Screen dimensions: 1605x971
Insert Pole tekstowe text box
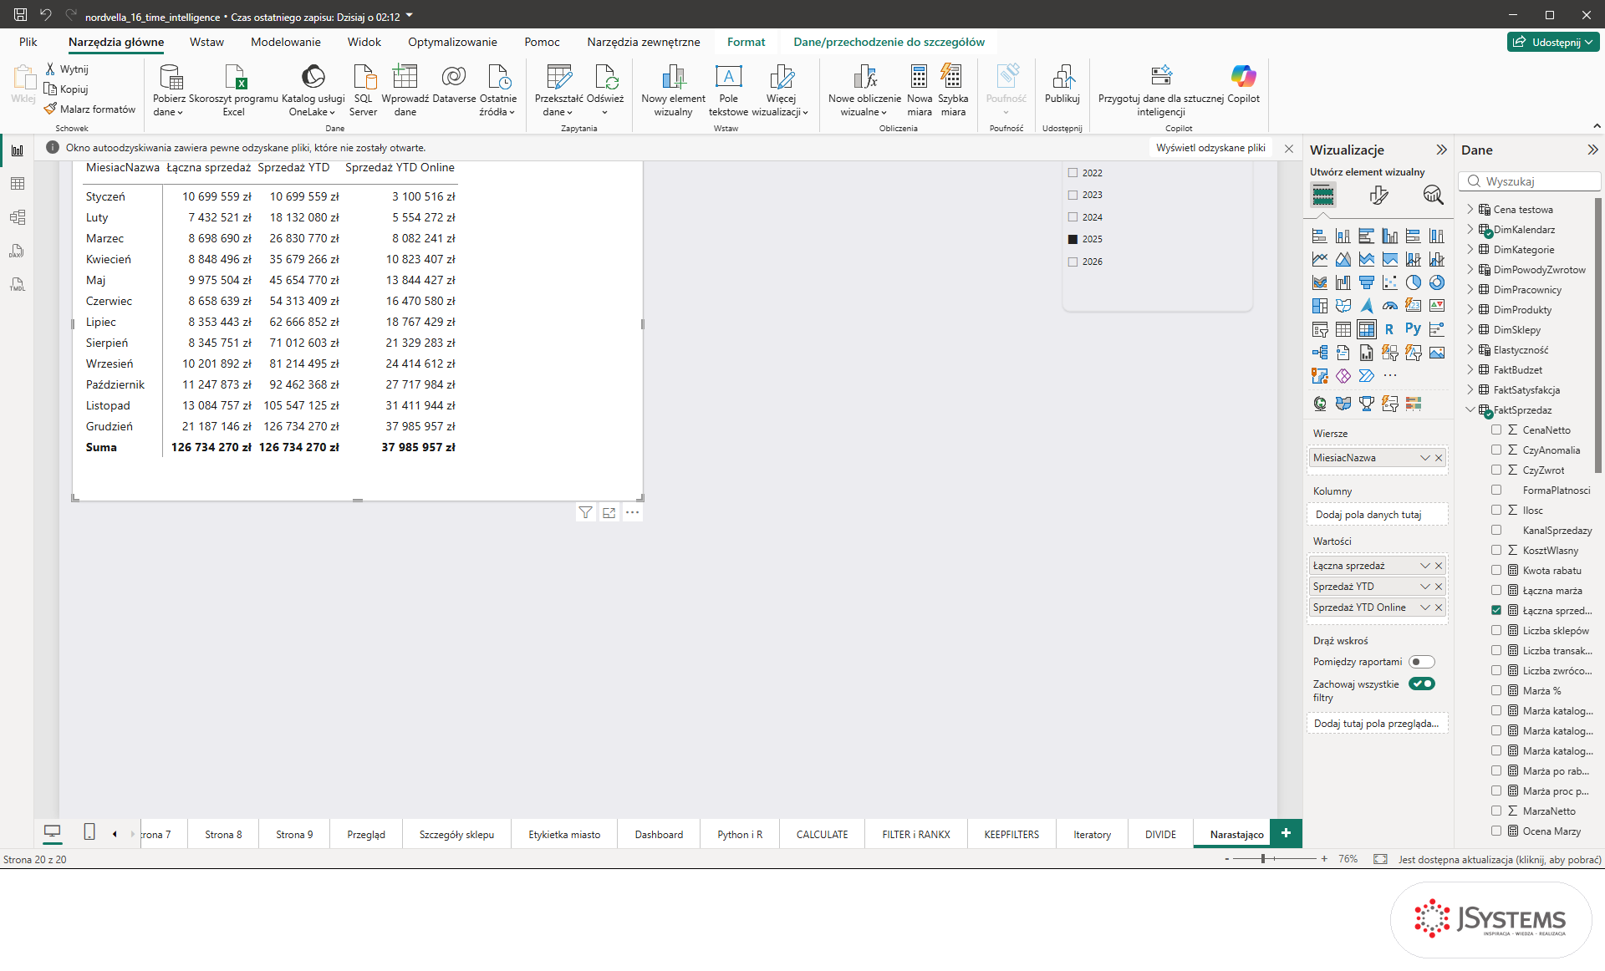728,90
